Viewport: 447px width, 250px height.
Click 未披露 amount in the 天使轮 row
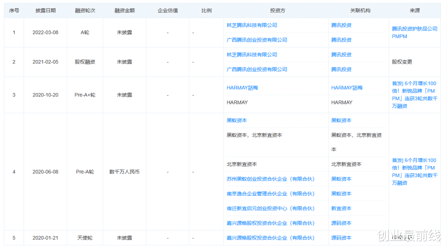[x=125, y=238]
